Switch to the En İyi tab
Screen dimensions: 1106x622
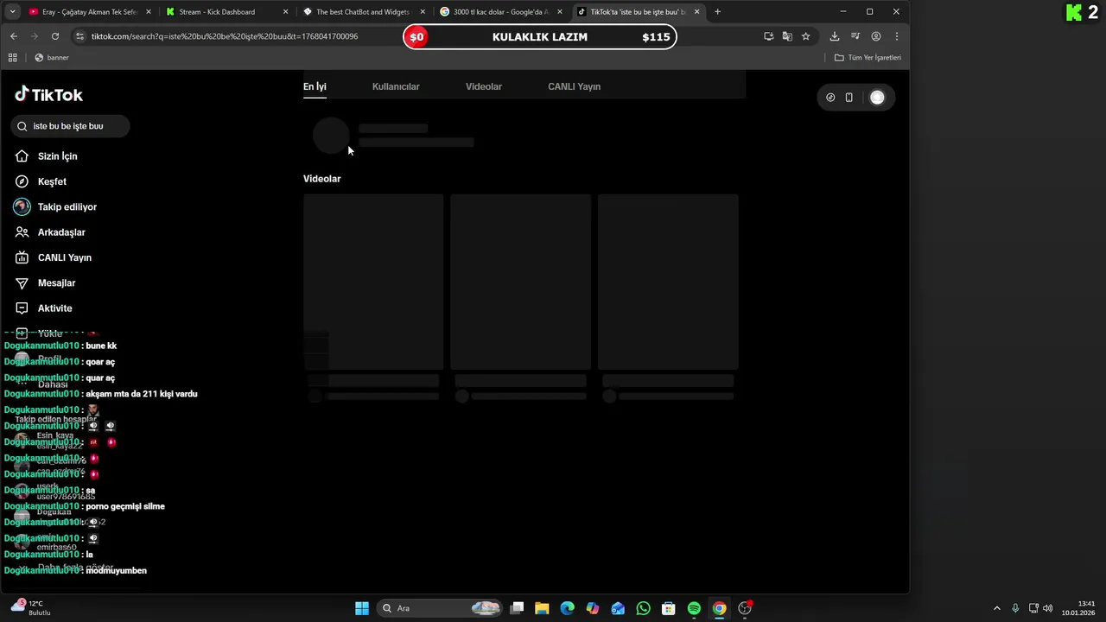(315, 86)
